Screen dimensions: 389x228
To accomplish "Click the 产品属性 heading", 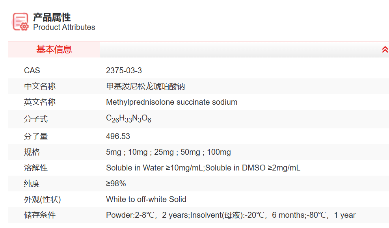I will click(52, 17).
